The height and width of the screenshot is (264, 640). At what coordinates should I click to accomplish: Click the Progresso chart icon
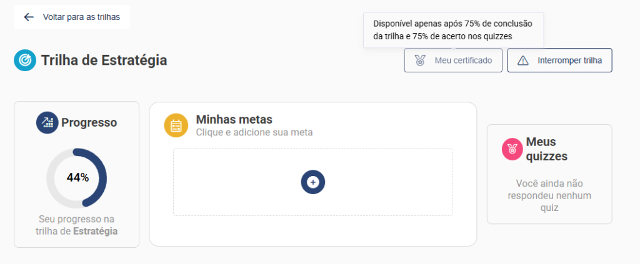[x=47, y=123]
